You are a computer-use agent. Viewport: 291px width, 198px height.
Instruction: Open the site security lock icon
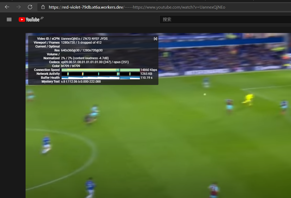(43, 7)
